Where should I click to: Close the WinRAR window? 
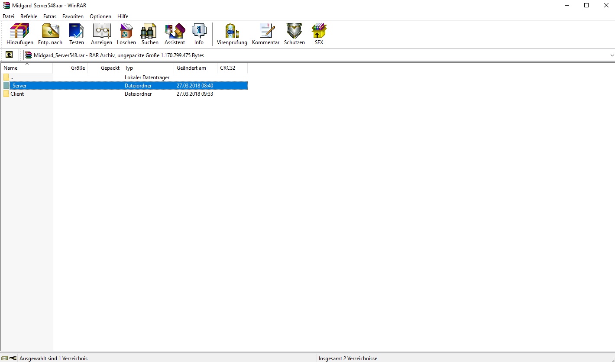(x=606, y=5)
